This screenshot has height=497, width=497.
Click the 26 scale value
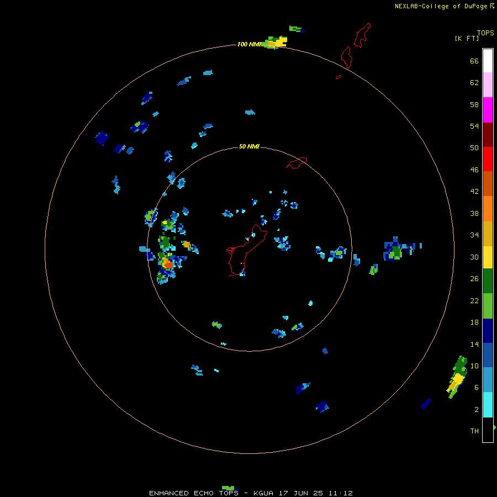[474, 279]
